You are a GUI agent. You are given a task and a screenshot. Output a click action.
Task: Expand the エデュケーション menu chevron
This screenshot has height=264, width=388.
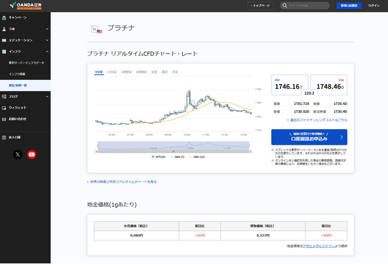[x=47, y=41]
